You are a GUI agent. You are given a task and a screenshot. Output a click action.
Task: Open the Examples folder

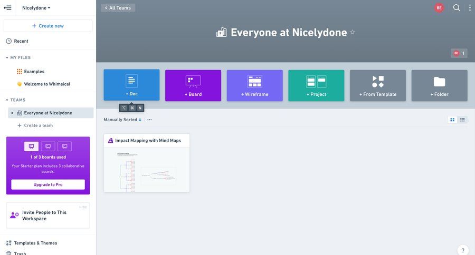34,72
